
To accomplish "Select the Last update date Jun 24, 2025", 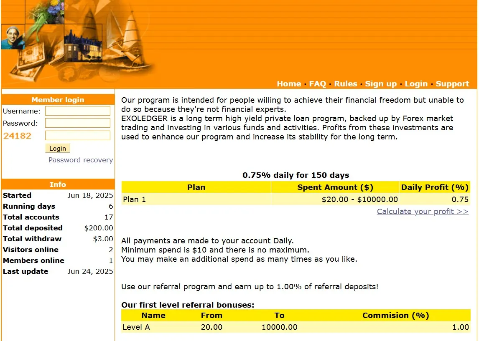I will tap(90, 271).
